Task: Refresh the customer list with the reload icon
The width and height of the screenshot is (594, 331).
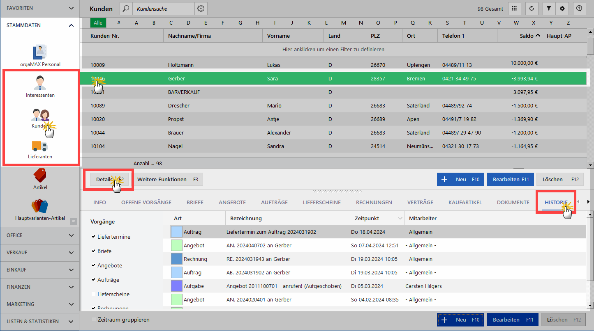Action: 532,8
